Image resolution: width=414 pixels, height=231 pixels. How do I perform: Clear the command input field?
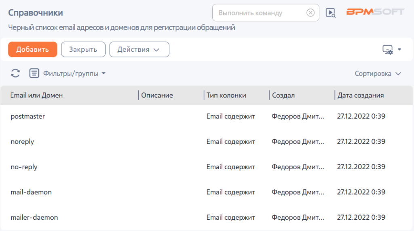coord(310,13)
